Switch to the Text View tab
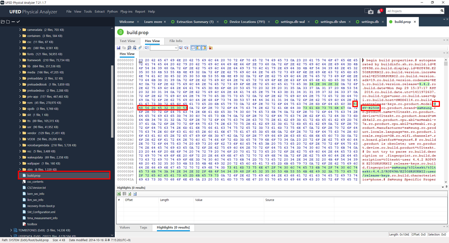Screen dimensions: 449x243 [128, 41]
